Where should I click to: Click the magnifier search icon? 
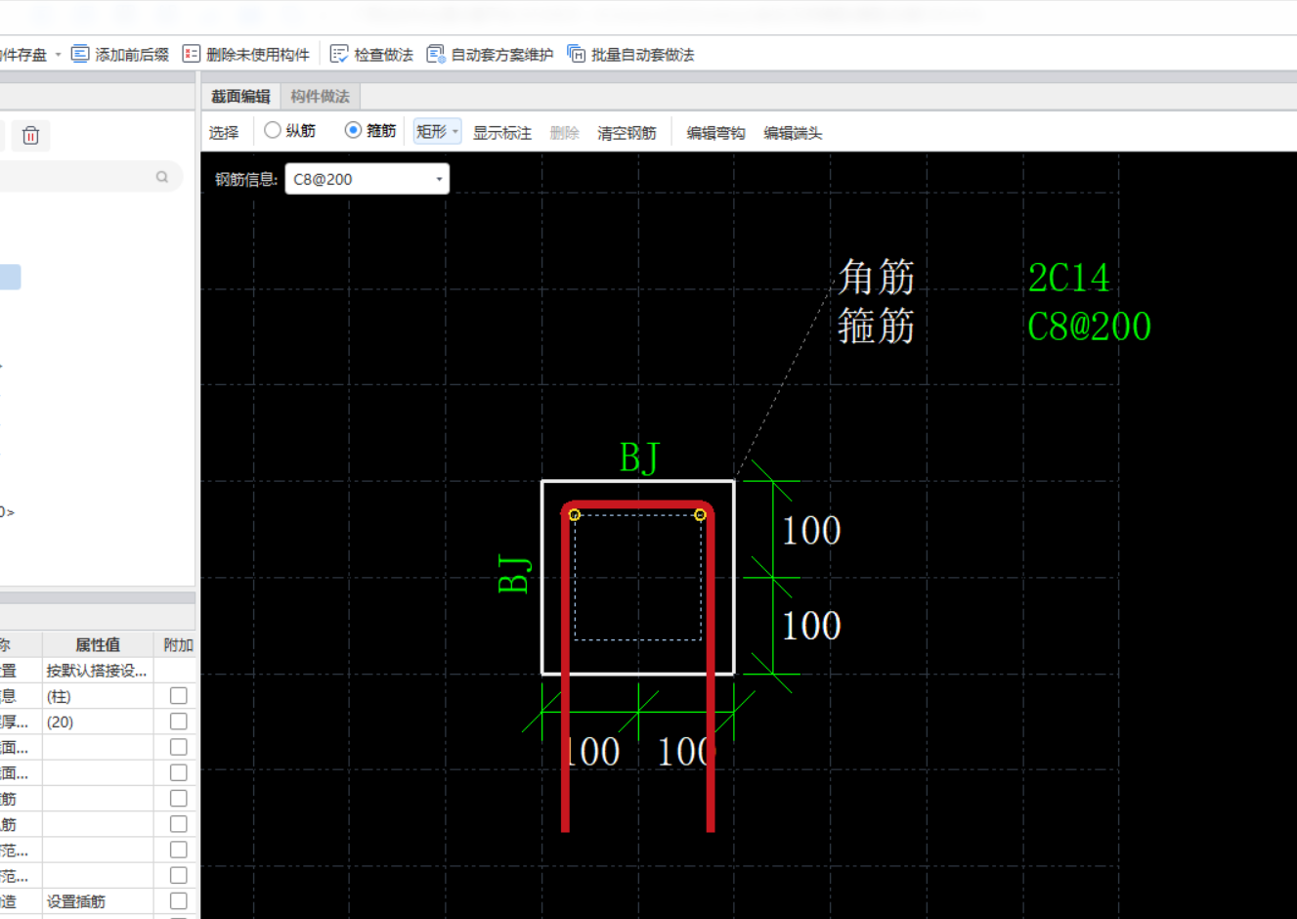pyautogui.click(x=162, y=177)
